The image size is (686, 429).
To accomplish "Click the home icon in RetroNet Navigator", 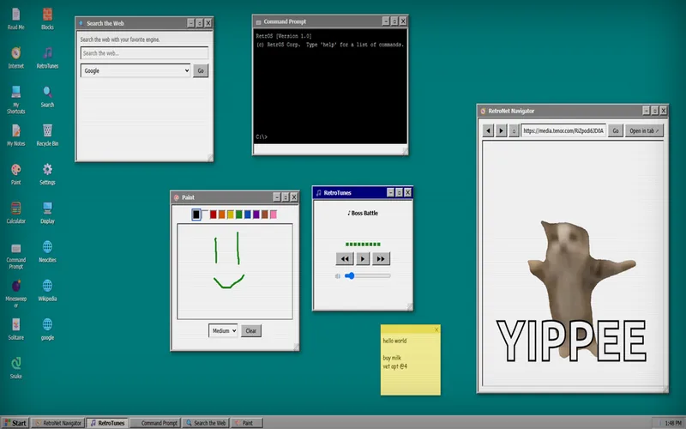I will 514,130.
